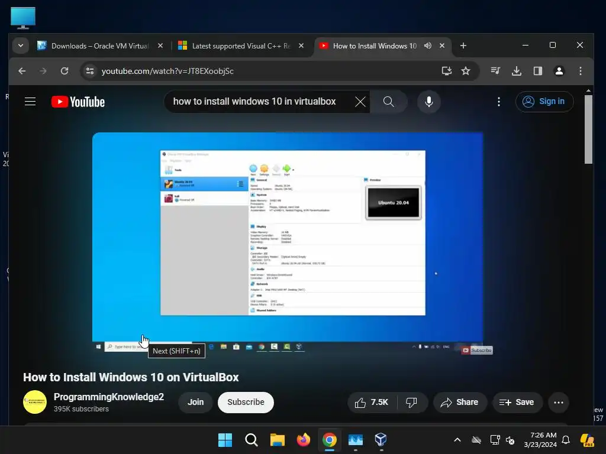Bookmark this page with star icon

point(466,71)
